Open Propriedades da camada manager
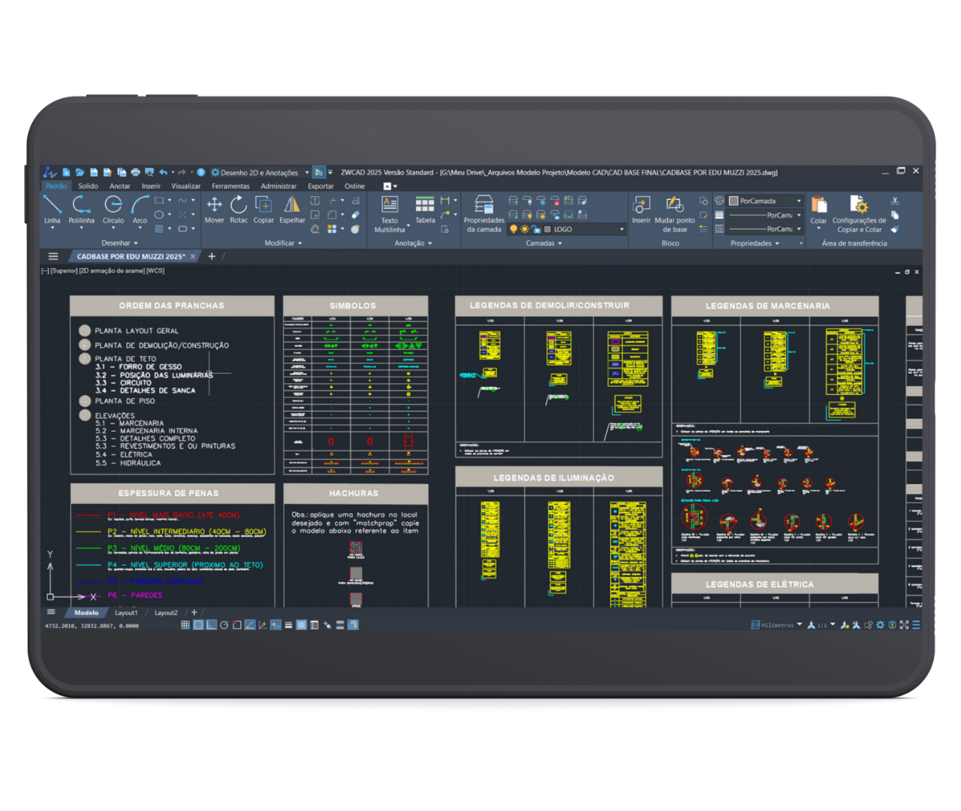This screenshot has height=811, width=961. click(x=484, y=214)
